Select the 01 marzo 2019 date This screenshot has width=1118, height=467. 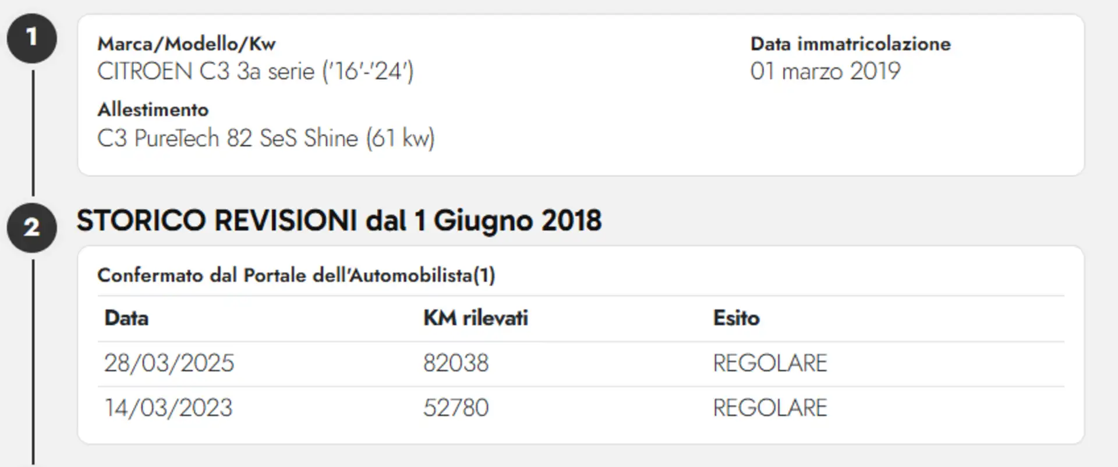pyautogui.click(x=825, y=72)
